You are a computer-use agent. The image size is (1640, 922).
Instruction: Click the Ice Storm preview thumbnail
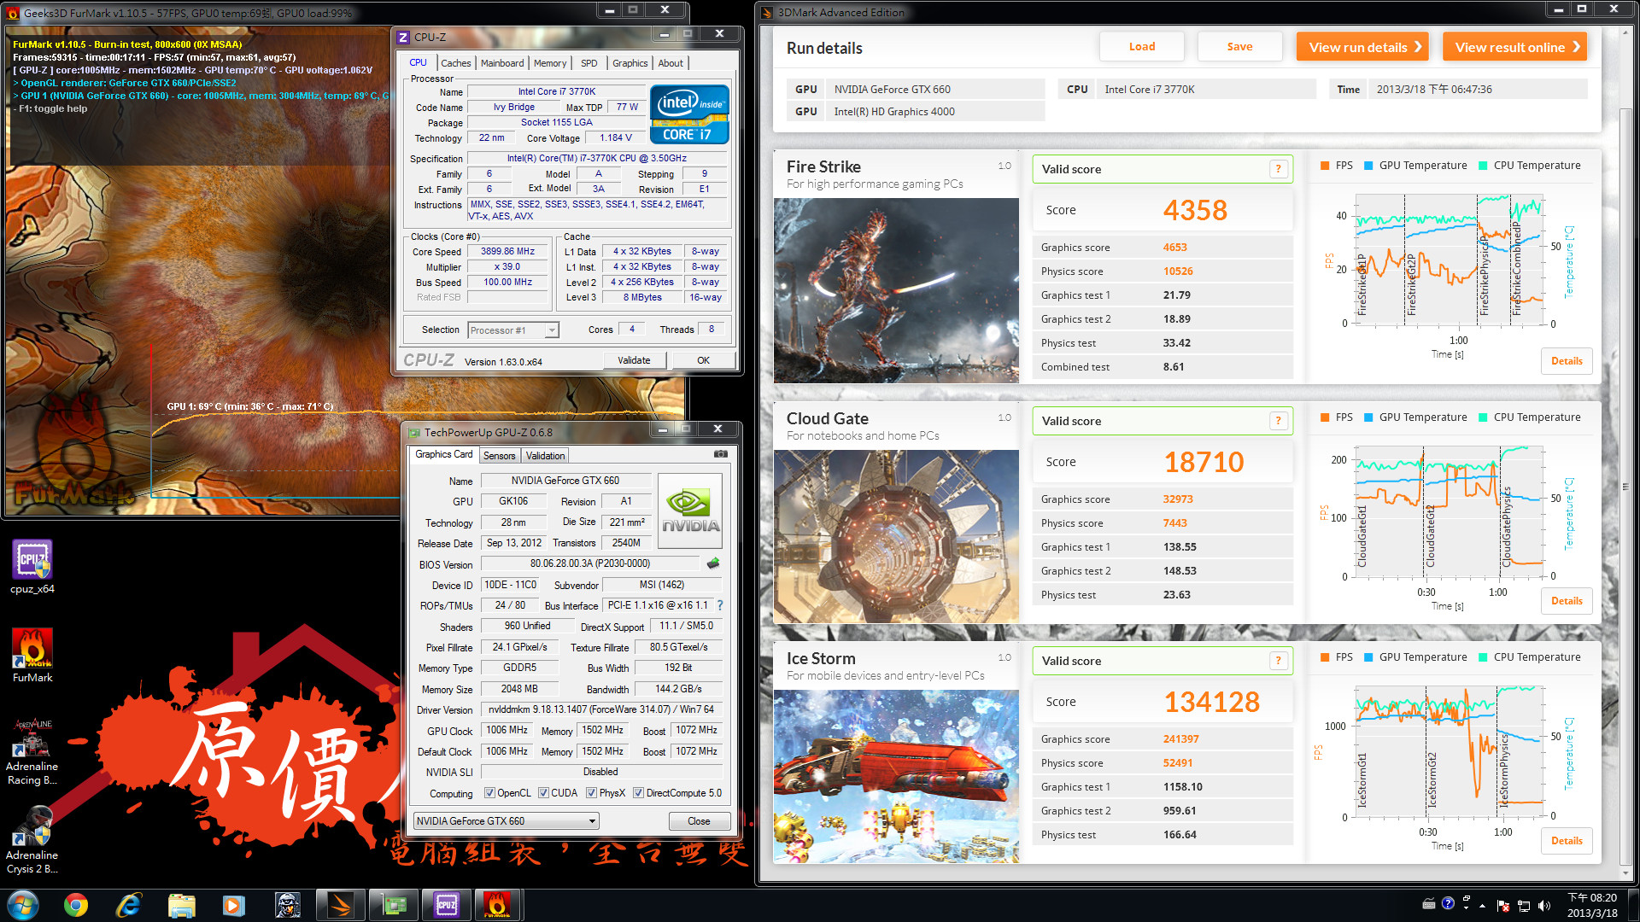coord(897,776)
